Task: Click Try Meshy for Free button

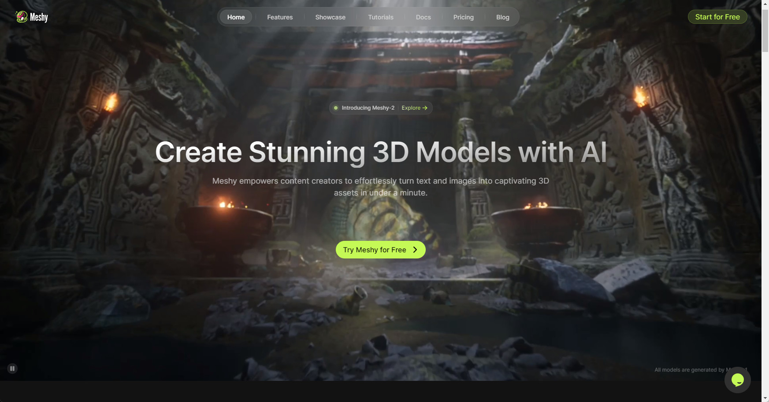Action: tap(381, 250)
